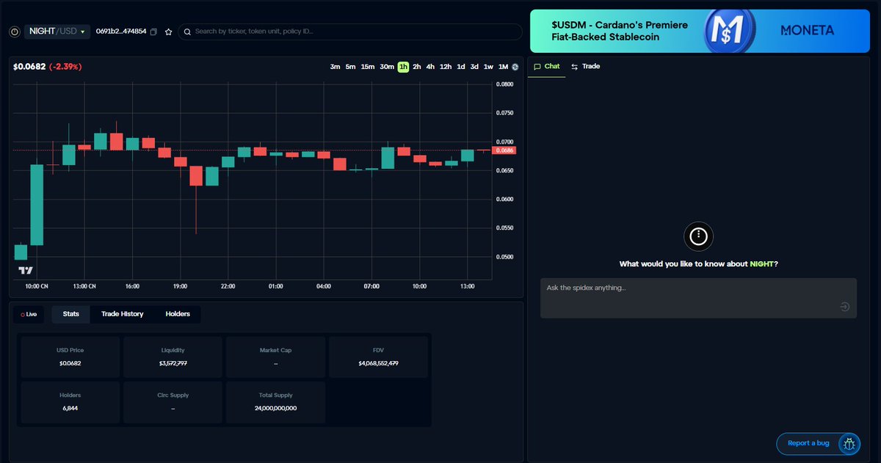Select the 15m chart interval
The width and height of the screenshot is (881, 463).
[x=368, y=67]
